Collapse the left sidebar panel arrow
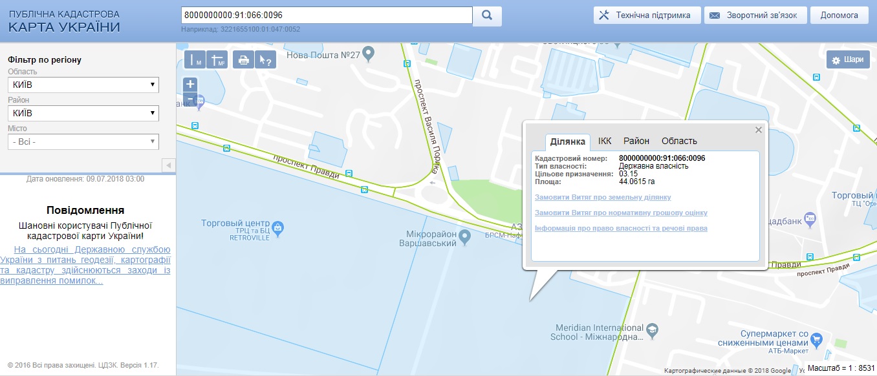This screenshot has height=376, width=877. tap(168, 165)
